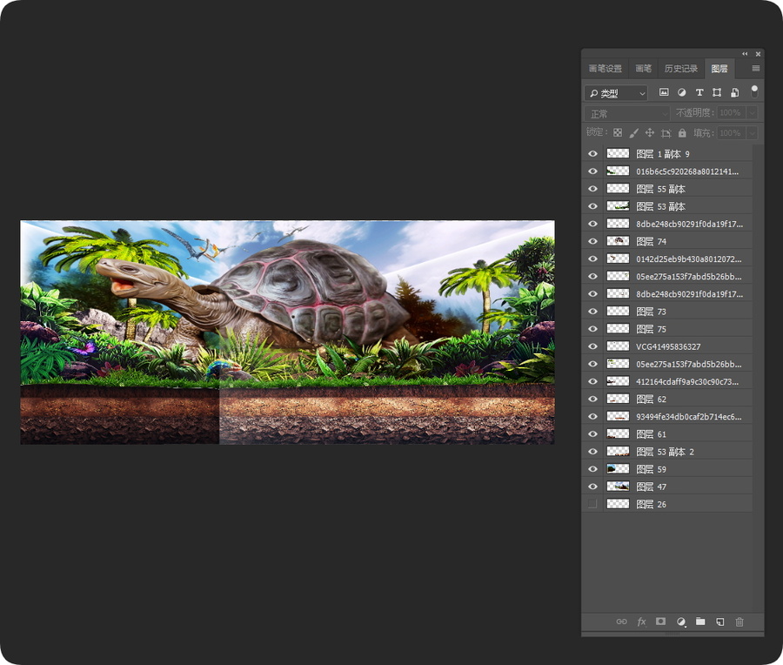
Task: Switch to the 画笔设置 tab
Action: pyautogui.click(x=606, y=69)
